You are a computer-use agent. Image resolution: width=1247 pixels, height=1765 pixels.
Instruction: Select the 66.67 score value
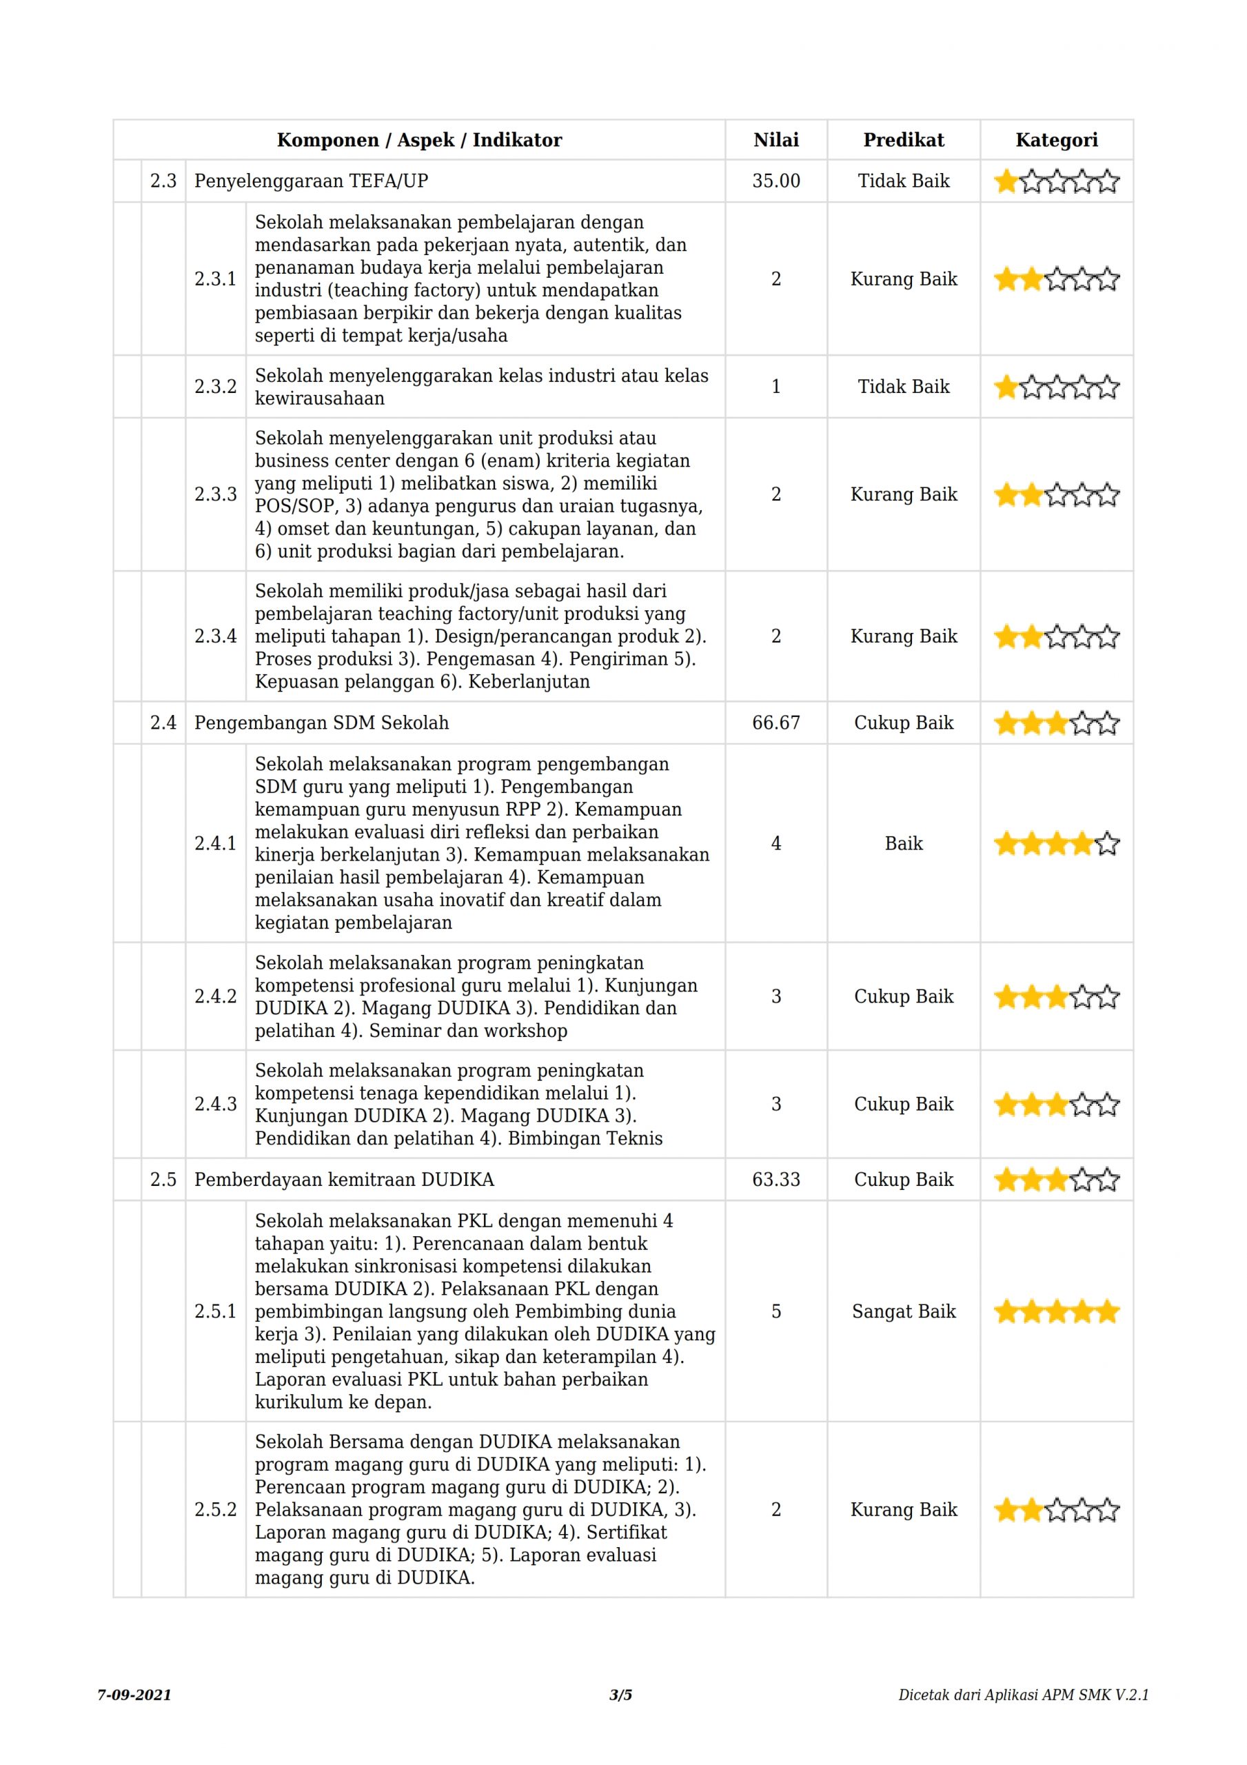coord(775,723)
